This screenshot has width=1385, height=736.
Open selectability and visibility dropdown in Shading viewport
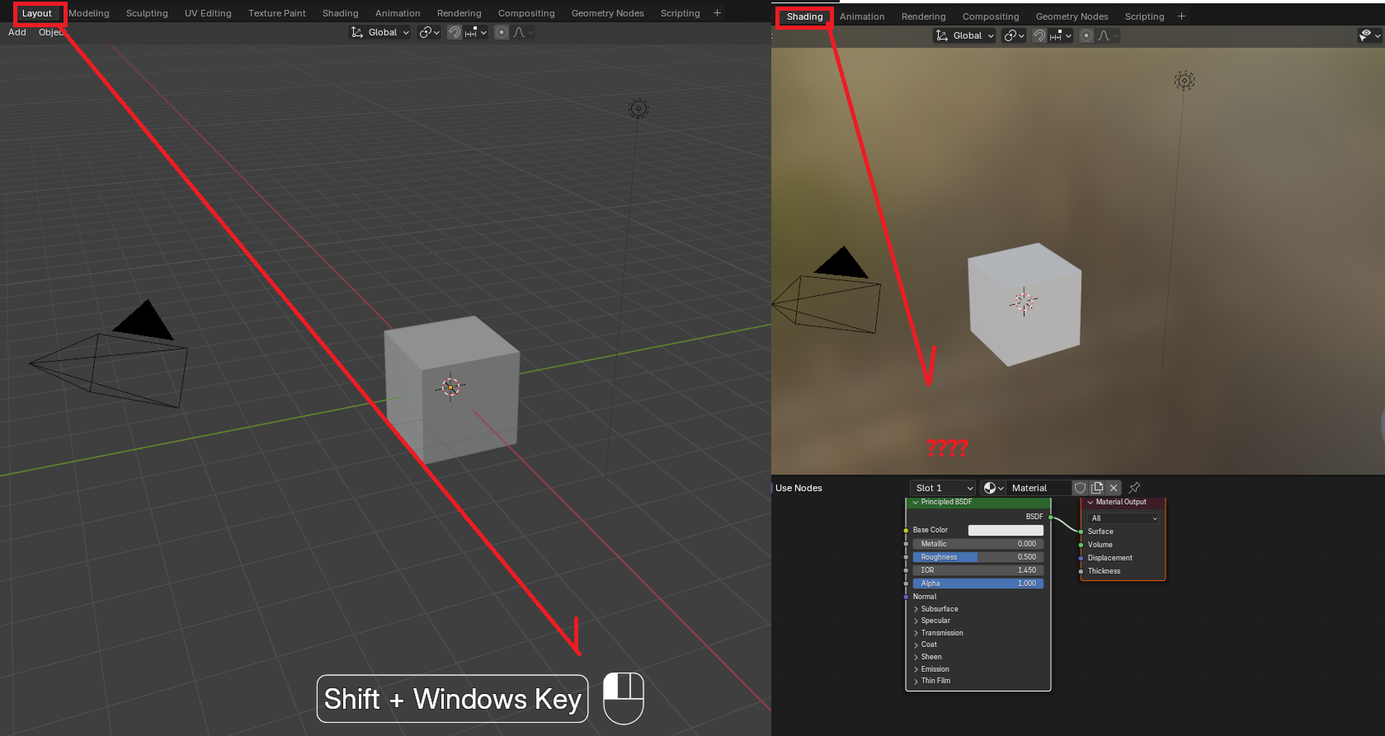click(1369, 35)
